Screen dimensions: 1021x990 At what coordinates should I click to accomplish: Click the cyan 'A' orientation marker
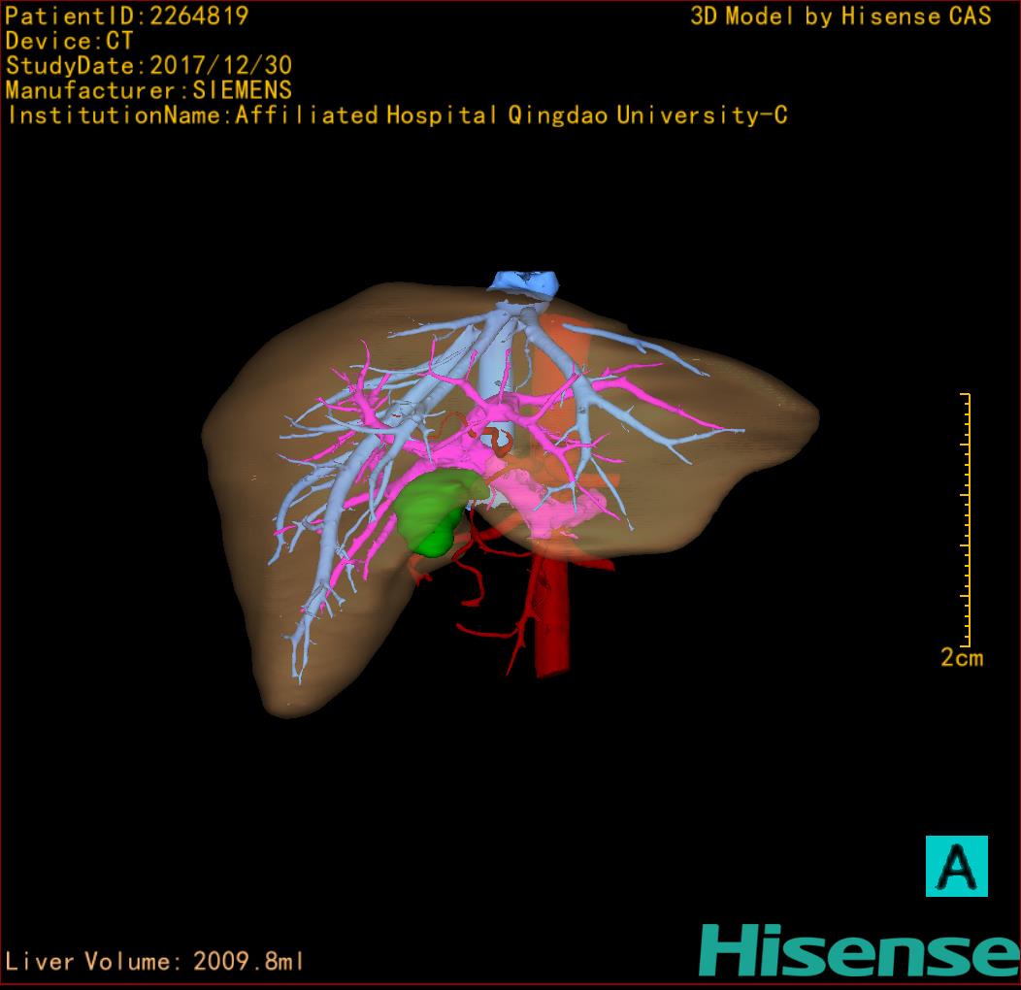(x=957, y=866)
